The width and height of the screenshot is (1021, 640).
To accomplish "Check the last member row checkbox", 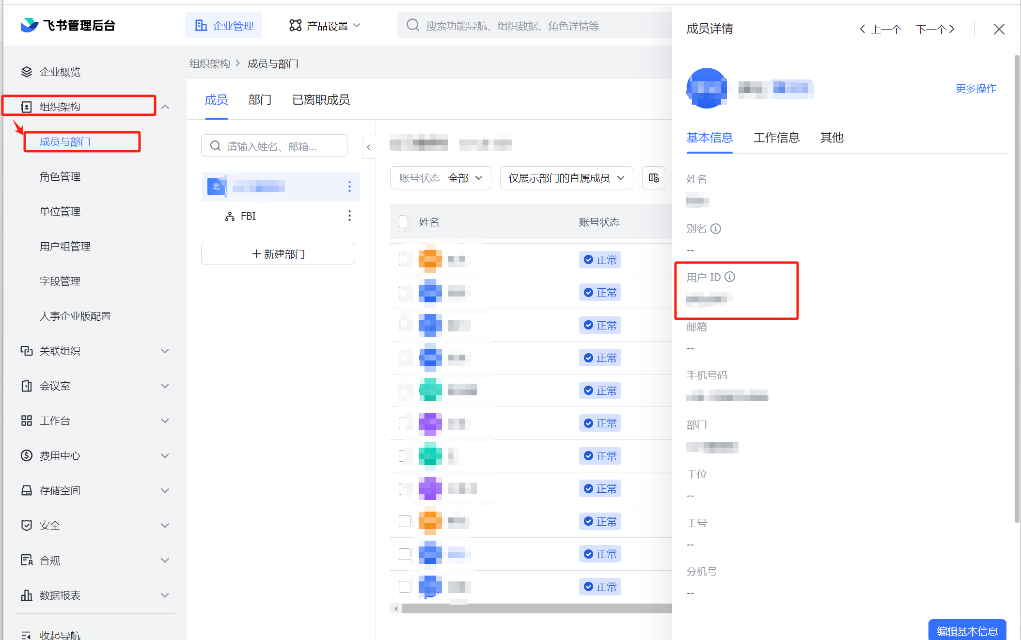I will pyautogui.click(x=404, y=586).
